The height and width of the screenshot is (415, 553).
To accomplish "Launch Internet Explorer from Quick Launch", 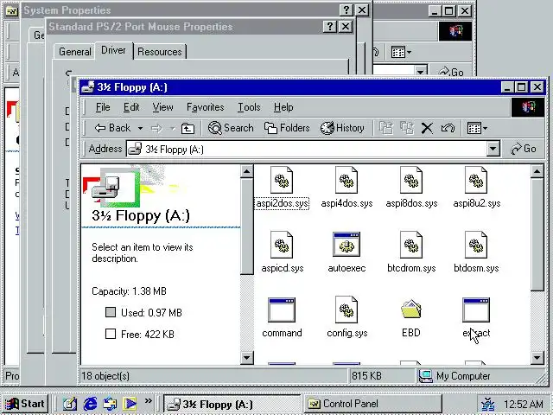I will pos(90,404).
